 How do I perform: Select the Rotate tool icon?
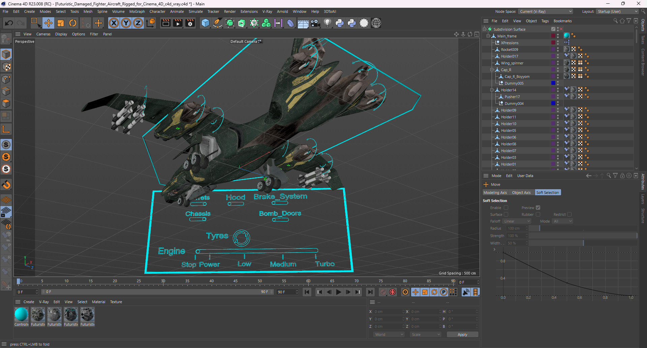(x=73, y=23)
